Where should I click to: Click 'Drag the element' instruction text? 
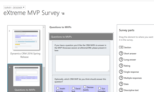tap(136, 38)
